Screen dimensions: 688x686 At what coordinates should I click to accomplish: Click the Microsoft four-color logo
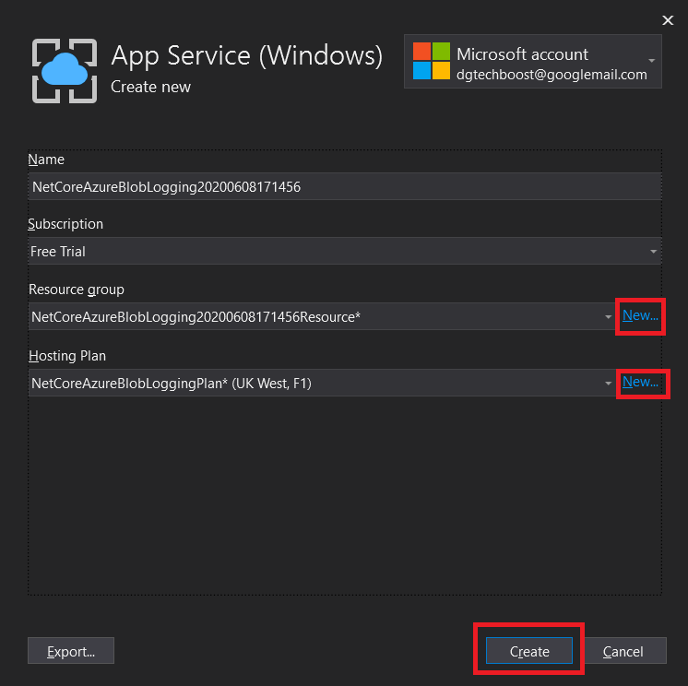431,62
